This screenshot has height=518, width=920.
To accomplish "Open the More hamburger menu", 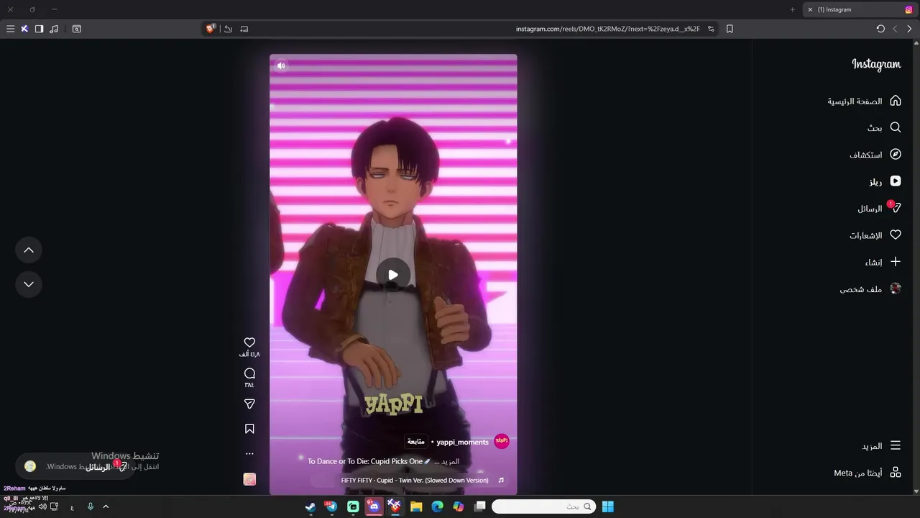I will [881, 446].
